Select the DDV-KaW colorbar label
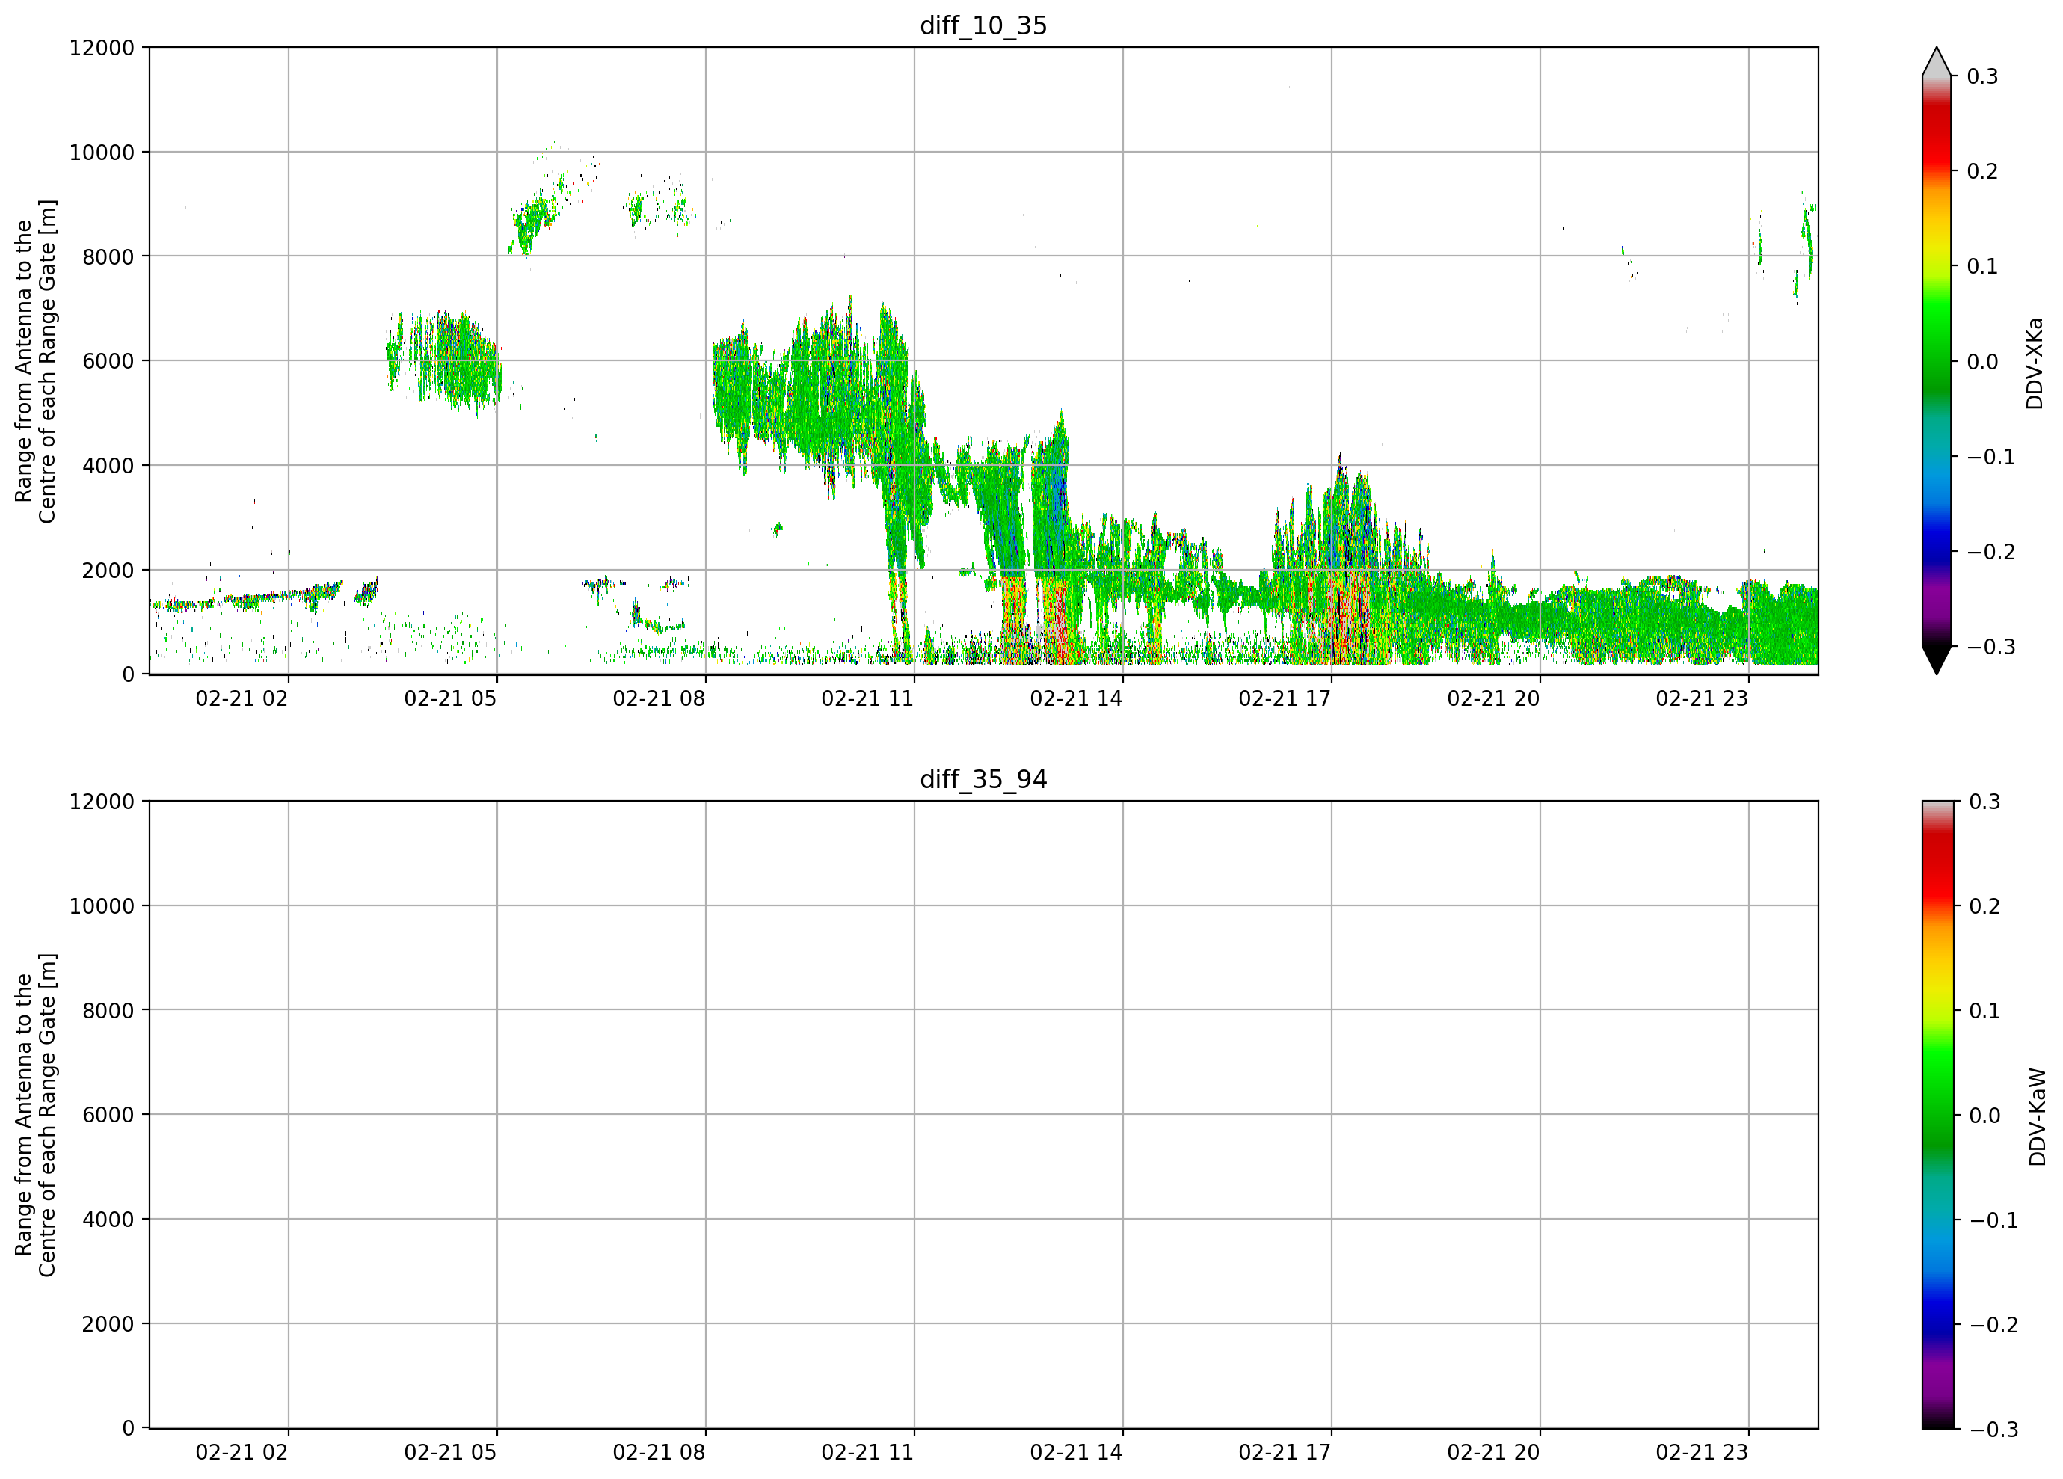 (x=2037, y=1117)
